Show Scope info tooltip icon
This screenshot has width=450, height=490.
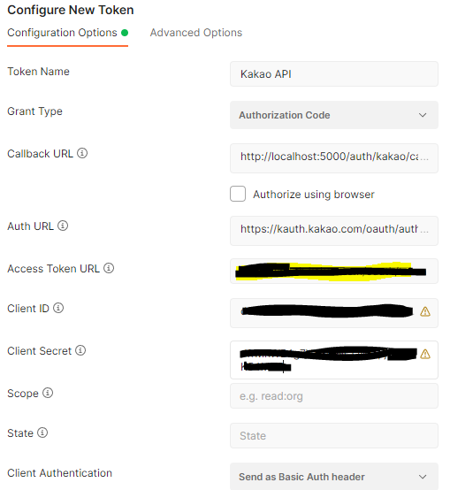[48, 393]
